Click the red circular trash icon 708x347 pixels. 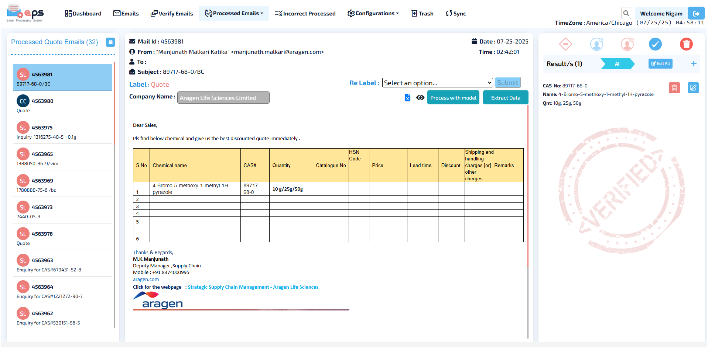[686, 44]
